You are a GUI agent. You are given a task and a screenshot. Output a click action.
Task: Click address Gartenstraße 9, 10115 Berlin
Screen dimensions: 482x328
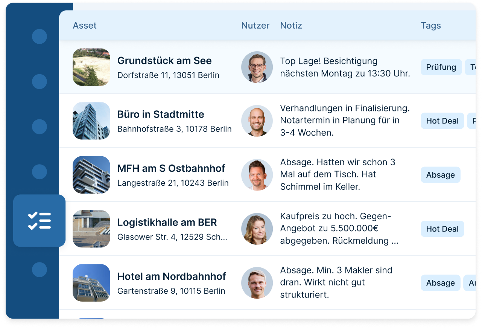[x=171, y=291]
